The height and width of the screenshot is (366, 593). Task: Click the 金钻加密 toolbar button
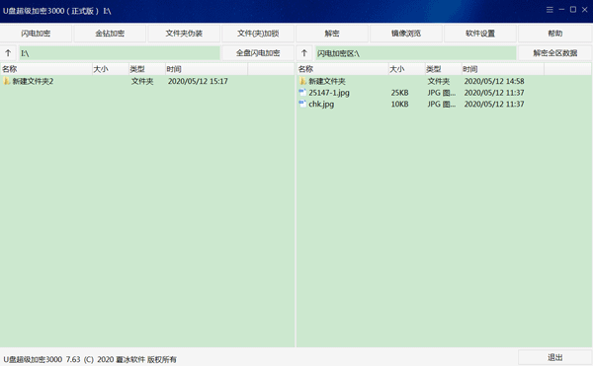tap(110, 34)
